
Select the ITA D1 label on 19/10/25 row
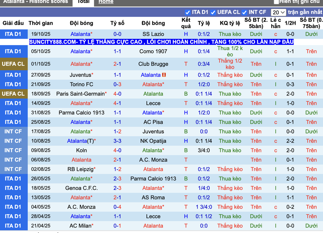pos(13,34)
